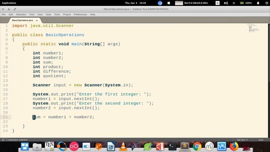This screenshot has width=270, height=152.
Task: Open the Project menu
Action: pos(67,14)
